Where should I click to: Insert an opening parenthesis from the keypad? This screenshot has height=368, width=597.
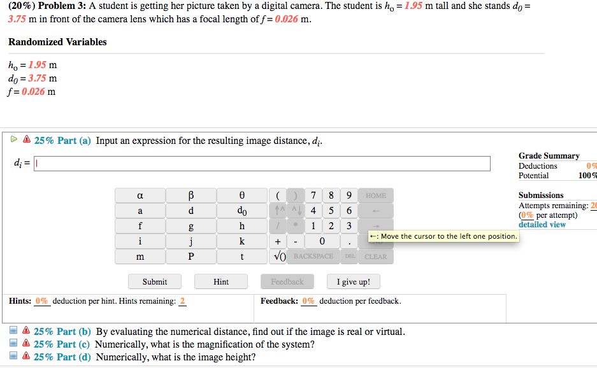pos(279,195)
